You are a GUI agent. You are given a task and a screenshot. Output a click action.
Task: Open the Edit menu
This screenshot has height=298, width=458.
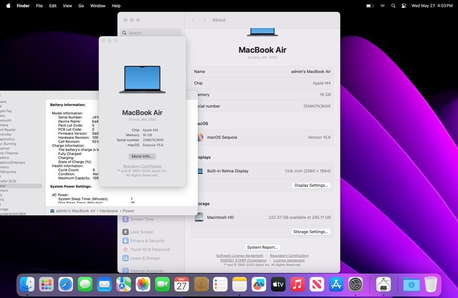(53, 6)
